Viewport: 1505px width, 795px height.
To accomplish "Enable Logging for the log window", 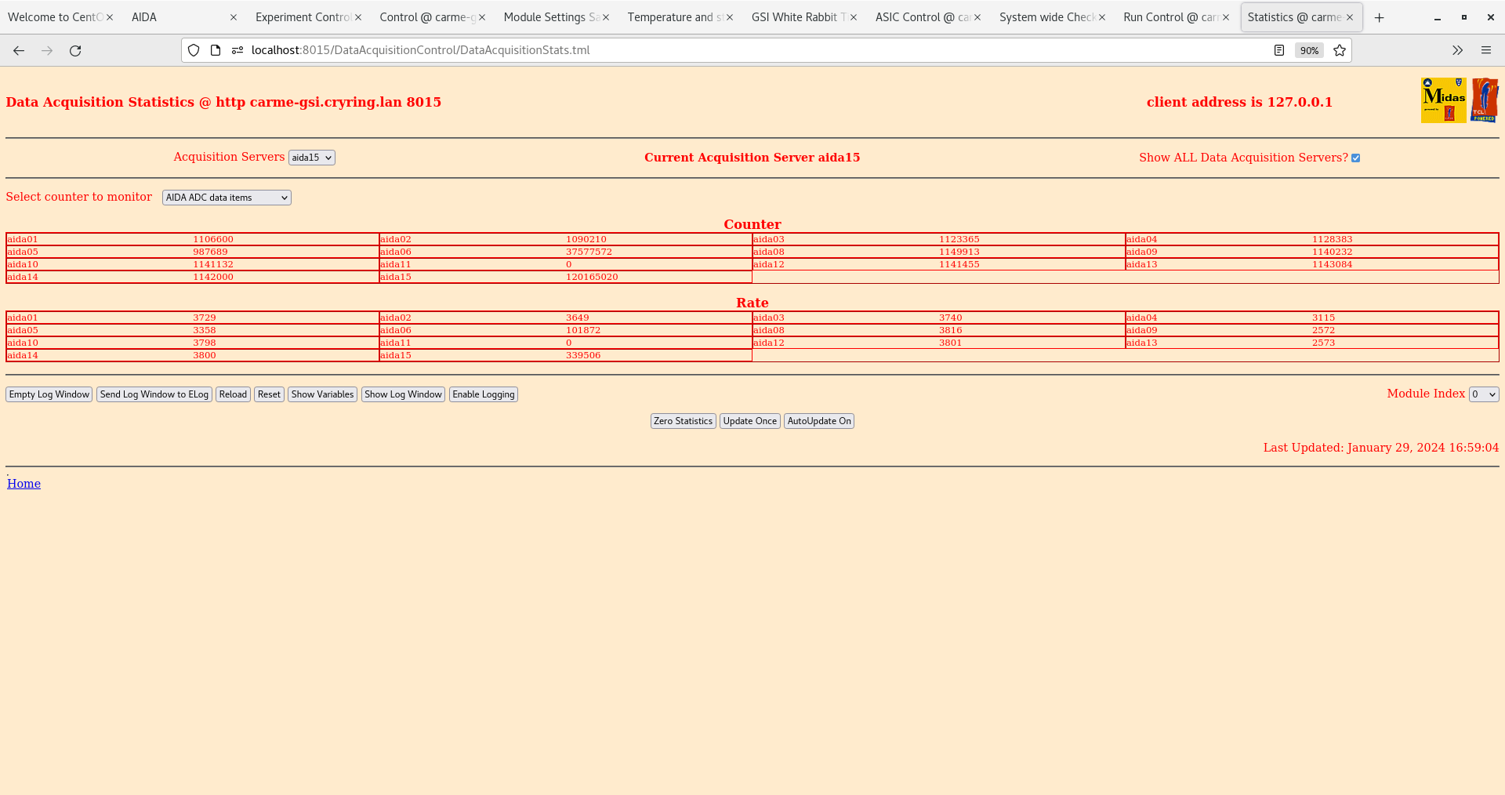I will [483, 394].
